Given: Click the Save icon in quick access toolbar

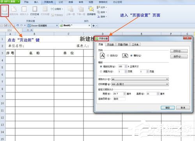Looking at the screenshot, I should click(x=6, y=26).
